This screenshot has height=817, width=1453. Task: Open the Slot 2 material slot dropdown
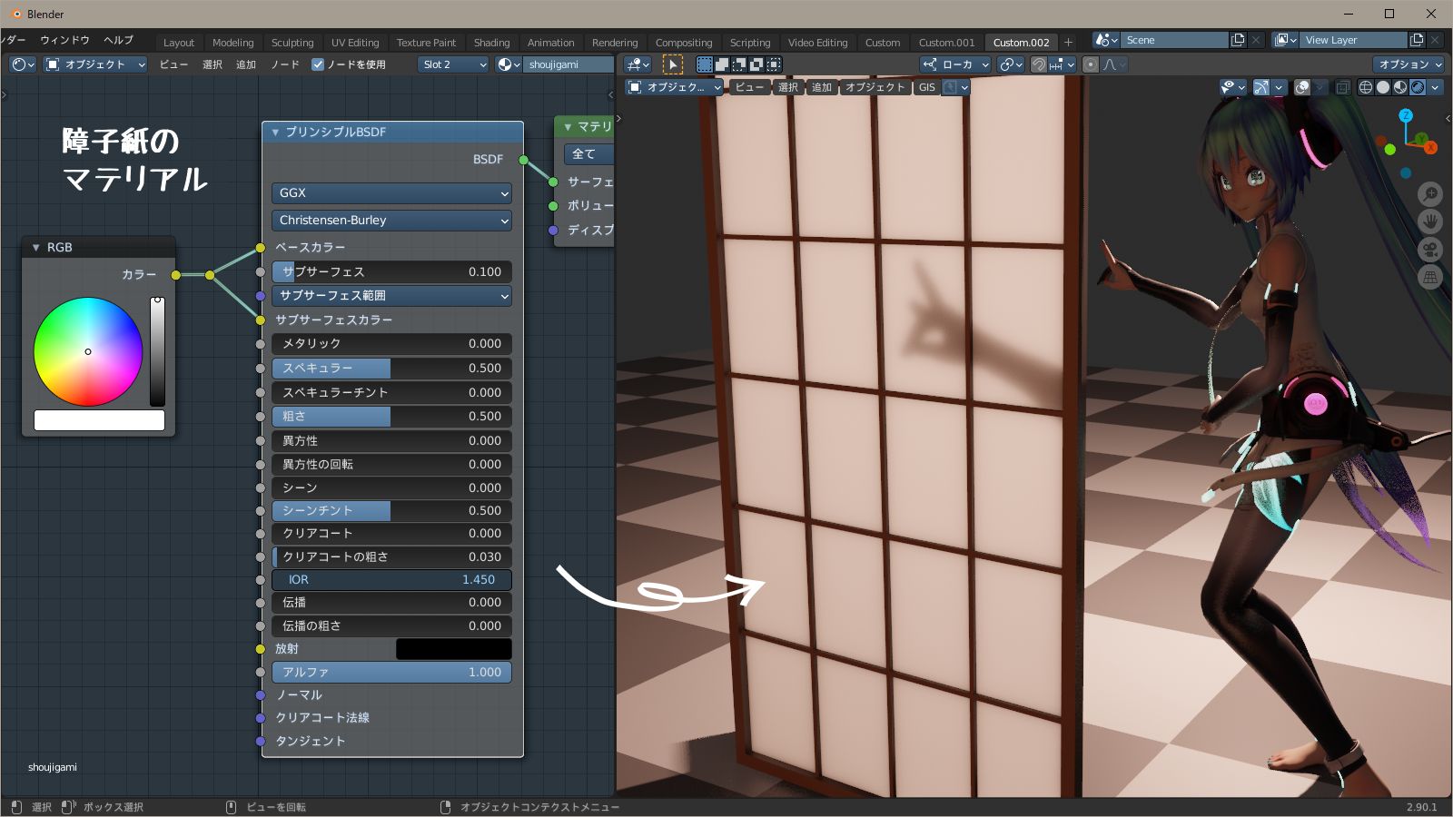454,64
